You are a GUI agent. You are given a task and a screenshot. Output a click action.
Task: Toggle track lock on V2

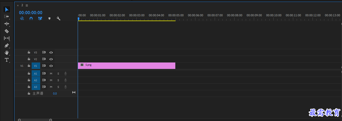(29, 59)
